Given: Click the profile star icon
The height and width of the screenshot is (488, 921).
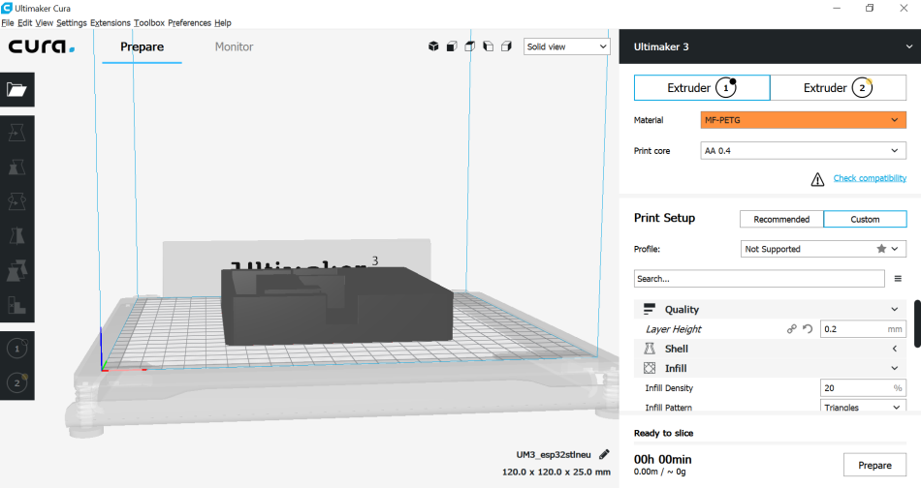Looking at the screenshot, I should tap(881, 249).
